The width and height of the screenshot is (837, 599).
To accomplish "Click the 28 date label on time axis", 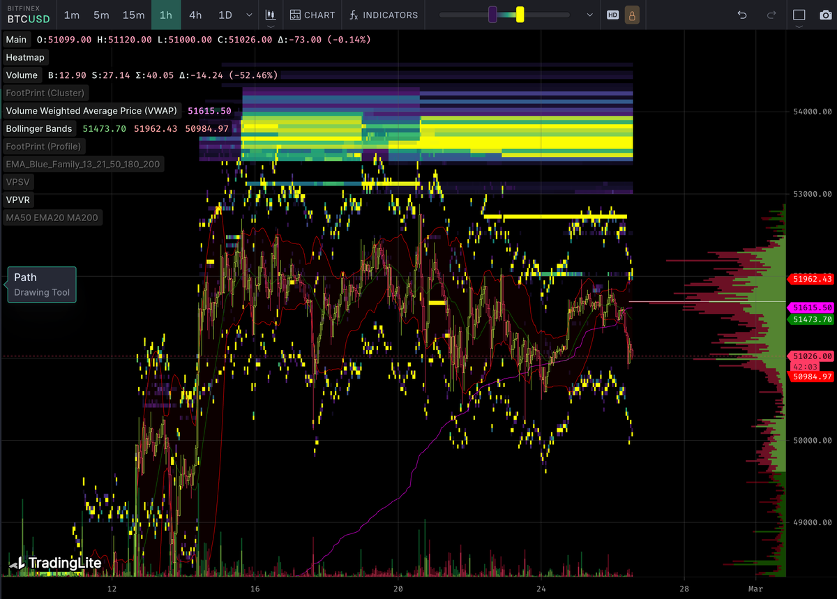I will pos(685,589).
